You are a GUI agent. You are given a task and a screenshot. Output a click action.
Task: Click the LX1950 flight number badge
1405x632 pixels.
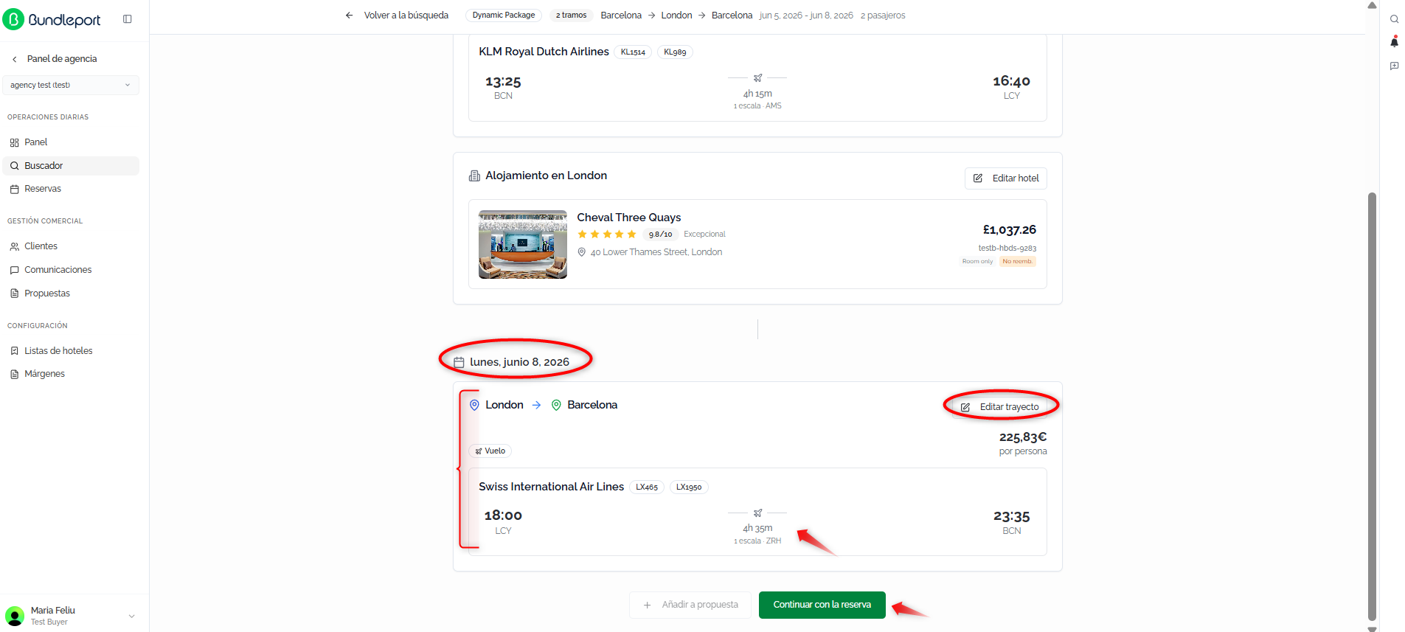(689, 487)
